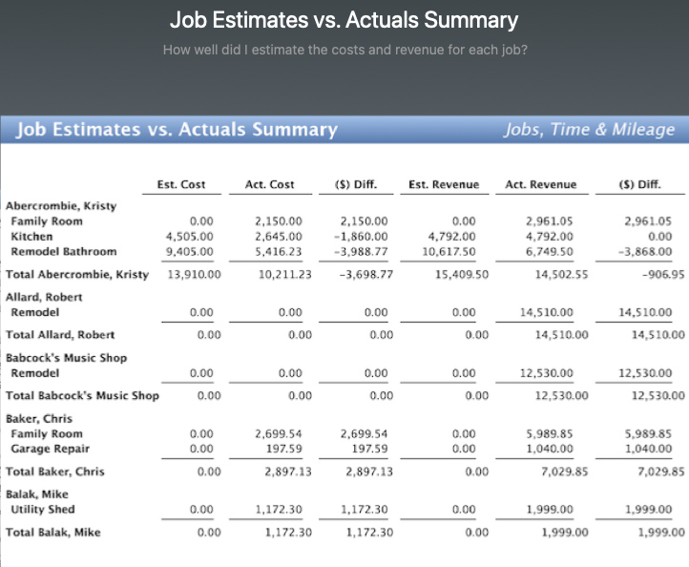Image resolution: width=689 pixels, height=567 pixels.
Task: Click the -906.95 total revenue difference
Action: coord(663,274)
